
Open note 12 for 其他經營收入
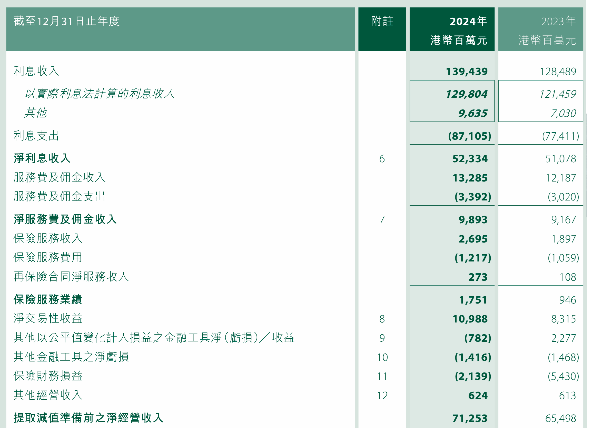pos(382,396)
